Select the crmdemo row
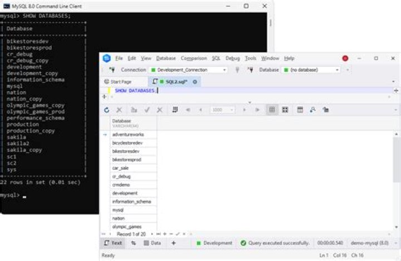This screenshot has width=401, height=261. (x=134, y=185)
